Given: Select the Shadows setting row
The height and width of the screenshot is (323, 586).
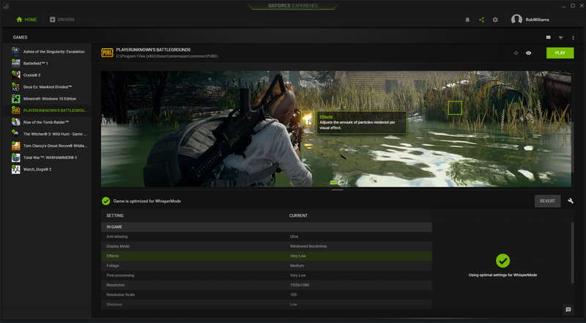Looking at the screenshot, I should (267, 305).
